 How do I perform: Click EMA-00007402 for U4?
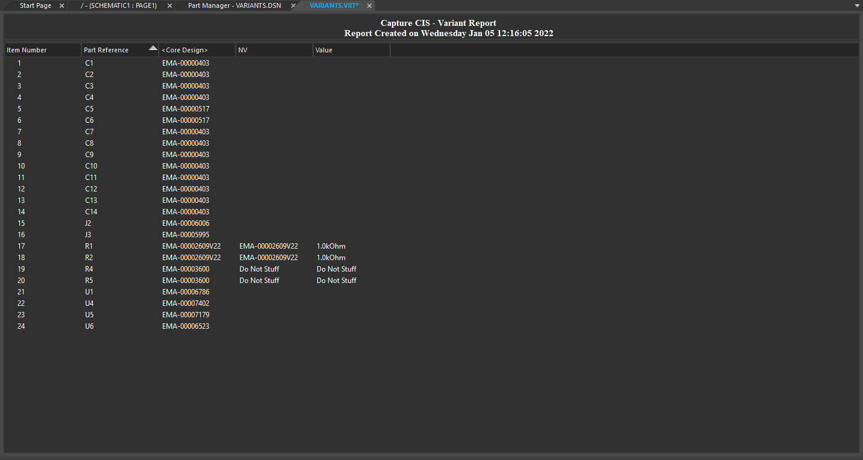point(186,303)
